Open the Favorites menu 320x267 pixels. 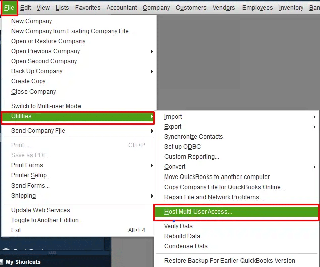click(x=88, y=8)
